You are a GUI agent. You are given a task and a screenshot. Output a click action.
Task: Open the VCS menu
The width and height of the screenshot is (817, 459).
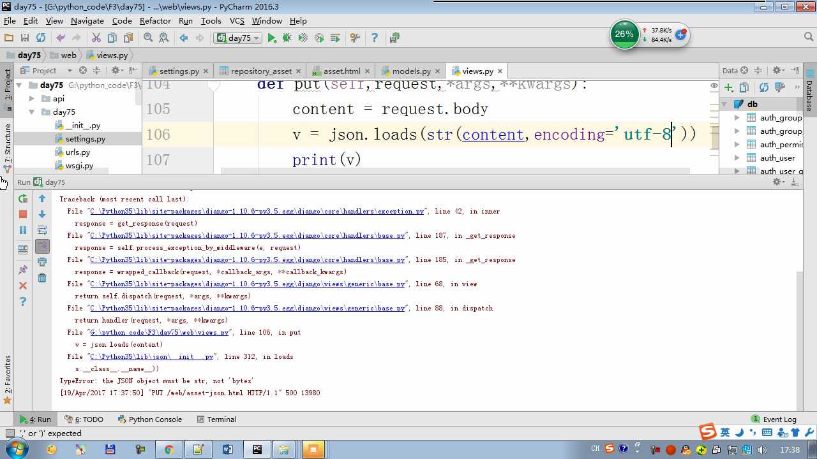(237, 20)
